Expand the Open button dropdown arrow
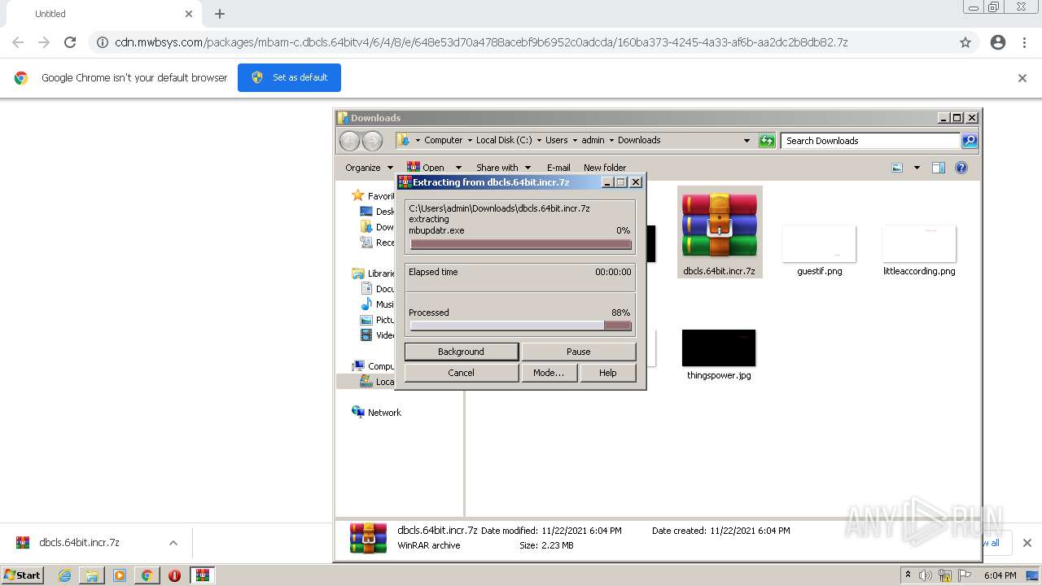1042x586 pixels. [x=458, y=168]
